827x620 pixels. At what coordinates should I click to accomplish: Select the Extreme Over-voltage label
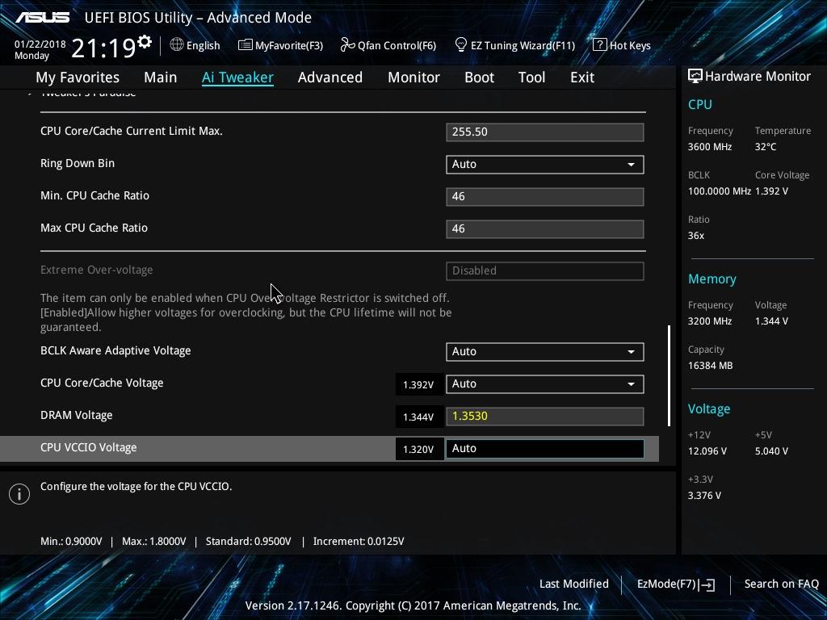[x=97, y=270]
